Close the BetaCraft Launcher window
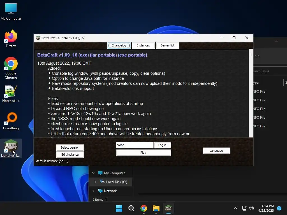This screenshot has width=287, height=215. coord(247,38)
